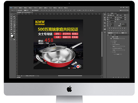138x103 pixels.
Task: Select the Path Selection tool
Action: click(11, 31)
